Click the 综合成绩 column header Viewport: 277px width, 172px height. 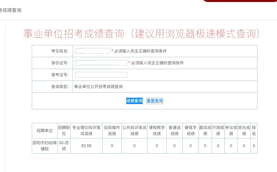click(x=244, y=131)
